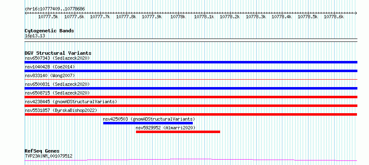This screenshot has width=369, height=165.
Task: Click the 10777.9k ruler position
Action: coord(152,17)
